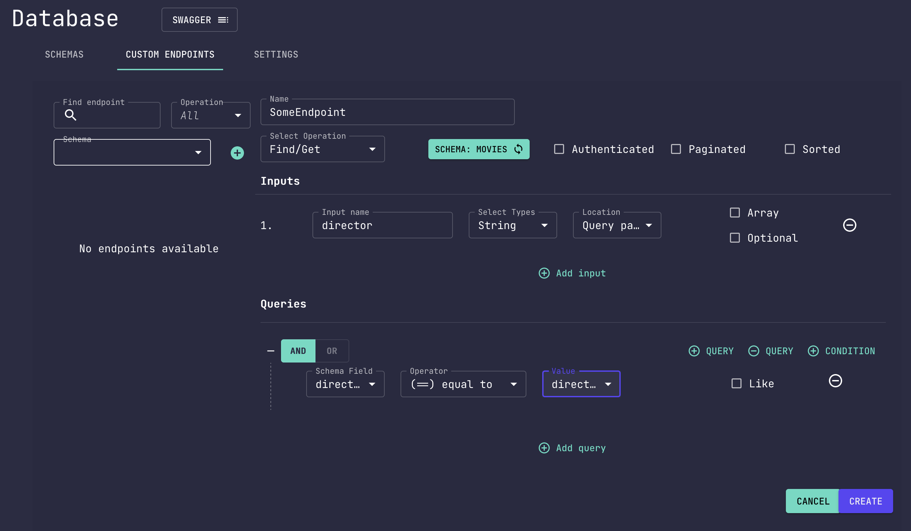Image resolution: width=911 pixels, height=531 pixels.
Task: Tick the Array checkbox for director input
Action: pos(735,213)
